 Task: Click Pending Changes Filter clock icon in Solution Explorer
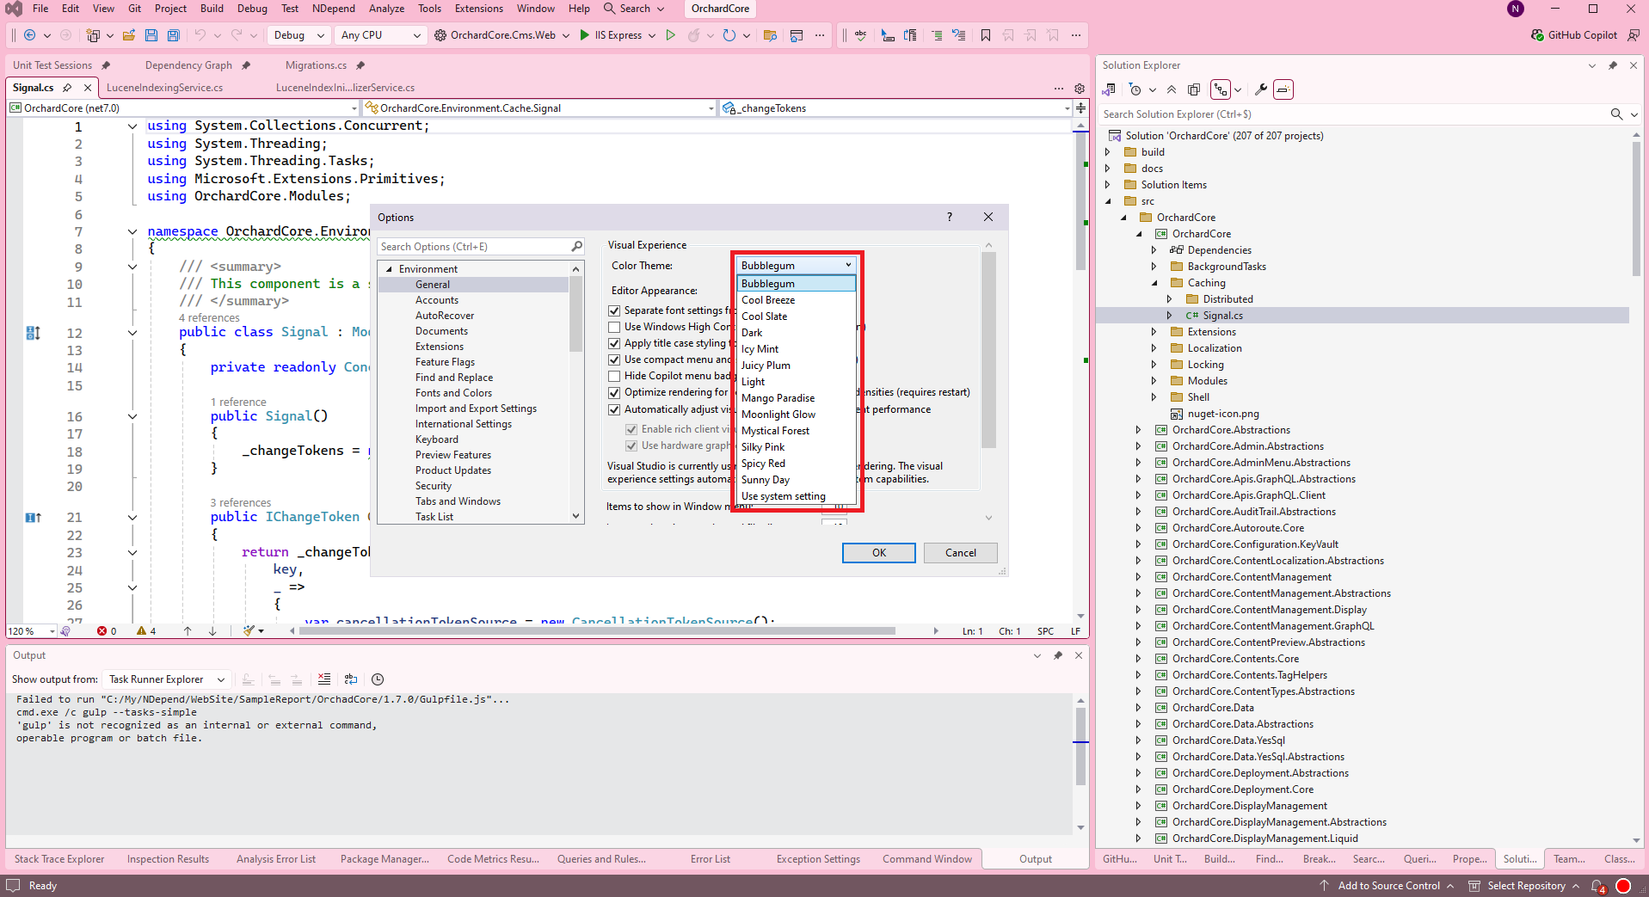(1135, 89)
